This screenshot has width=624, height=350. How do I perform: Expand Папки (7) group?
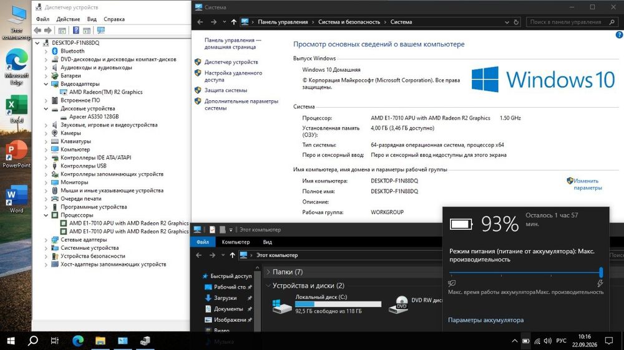click(x=268, y=272)
